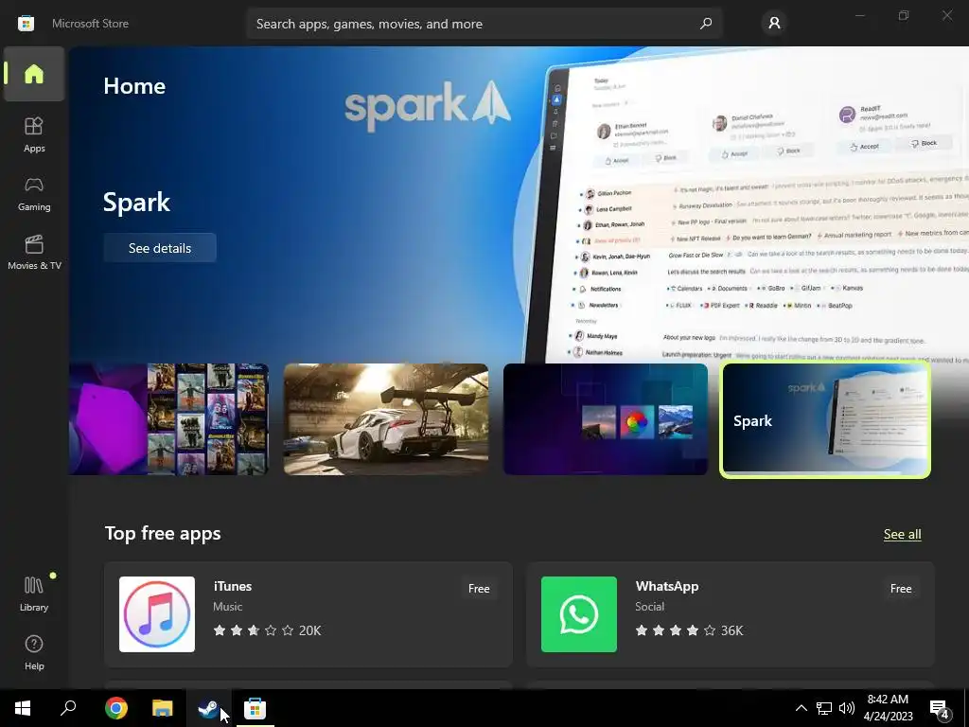
Task: Click the Free button on WhatsApp
Action: [x=901, y=589]
